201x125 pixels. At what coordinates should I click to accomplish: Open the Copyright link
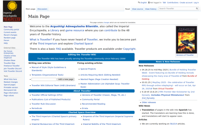coord(129,49)
